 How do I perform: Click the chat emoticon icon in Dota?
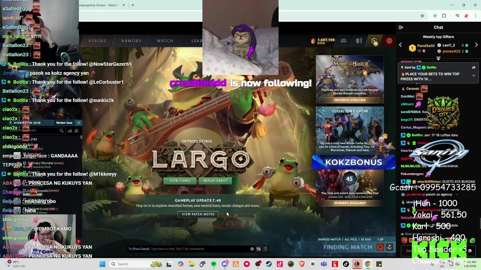point(252,249)
